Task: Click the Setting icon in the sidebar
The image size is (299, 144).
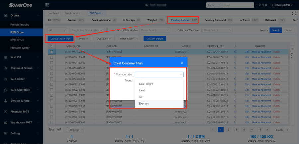Action: (x=5, y=133)
